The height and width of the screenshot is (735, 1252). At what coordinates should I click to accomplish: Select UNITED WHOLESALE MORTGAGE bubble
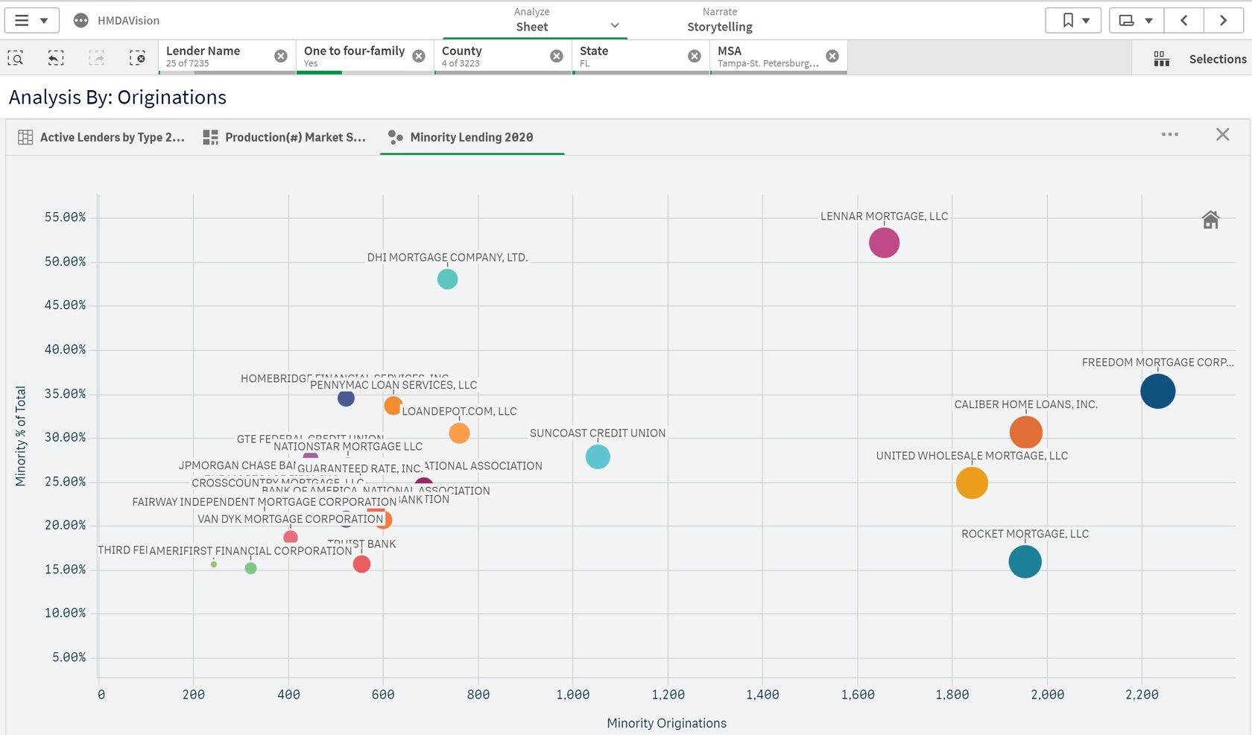click(x=972, y=483)
